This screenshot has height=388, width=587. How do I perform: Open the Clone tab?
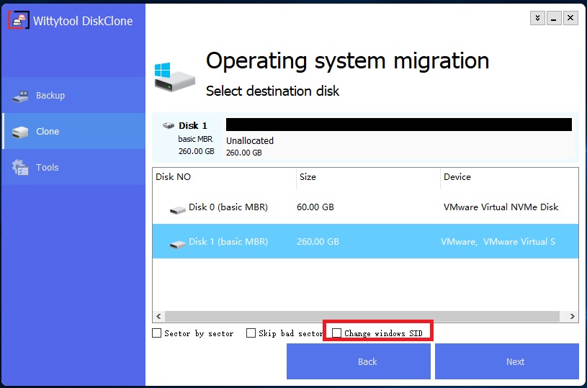(73, 131)
